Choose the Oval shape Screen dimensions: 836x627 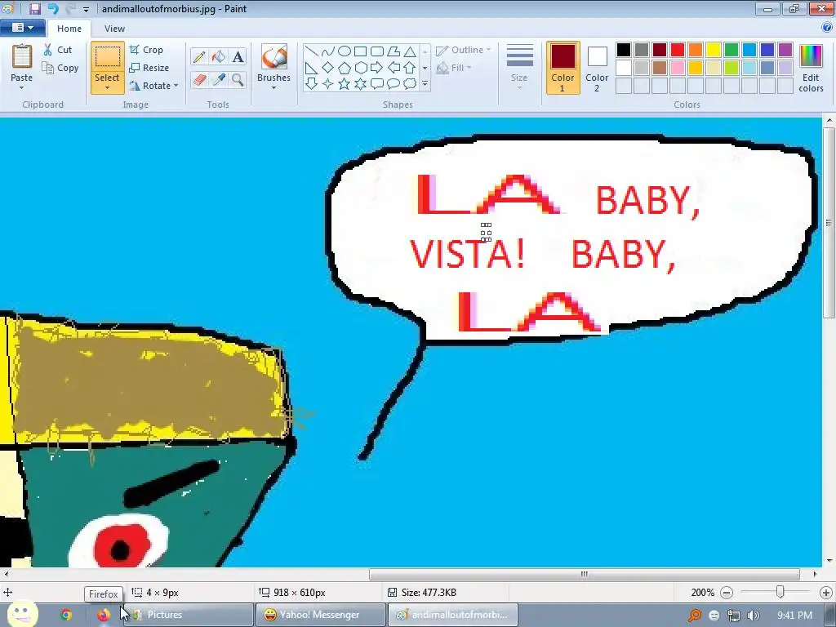[345, 51]
